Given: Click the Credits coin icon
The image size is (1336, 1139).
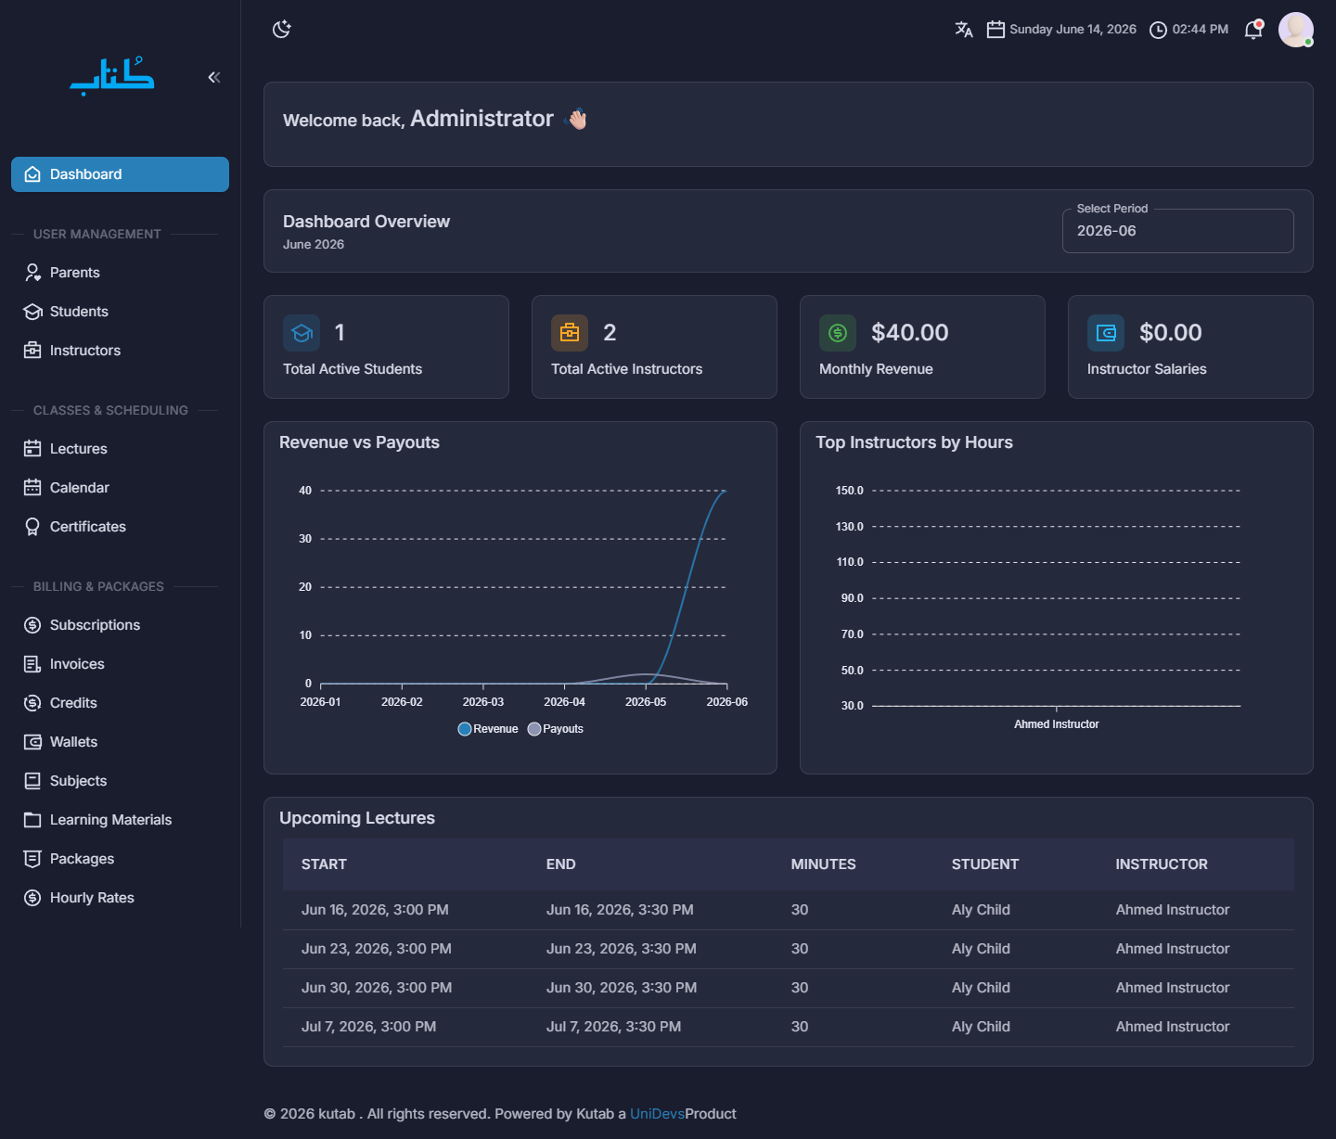Looking at the screenshot, I should tap(32, 703).
